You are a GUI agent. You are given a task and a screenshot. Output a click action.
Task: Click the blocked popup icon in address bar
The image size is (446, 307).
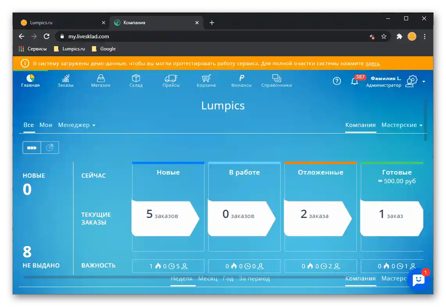pos(372,36)
